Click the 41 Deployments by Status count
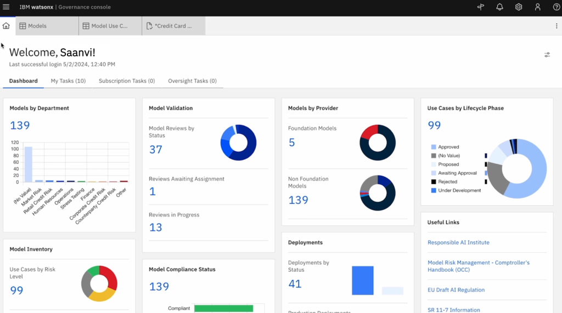This screenshot has width=562, height=313. tap(295, 283)
